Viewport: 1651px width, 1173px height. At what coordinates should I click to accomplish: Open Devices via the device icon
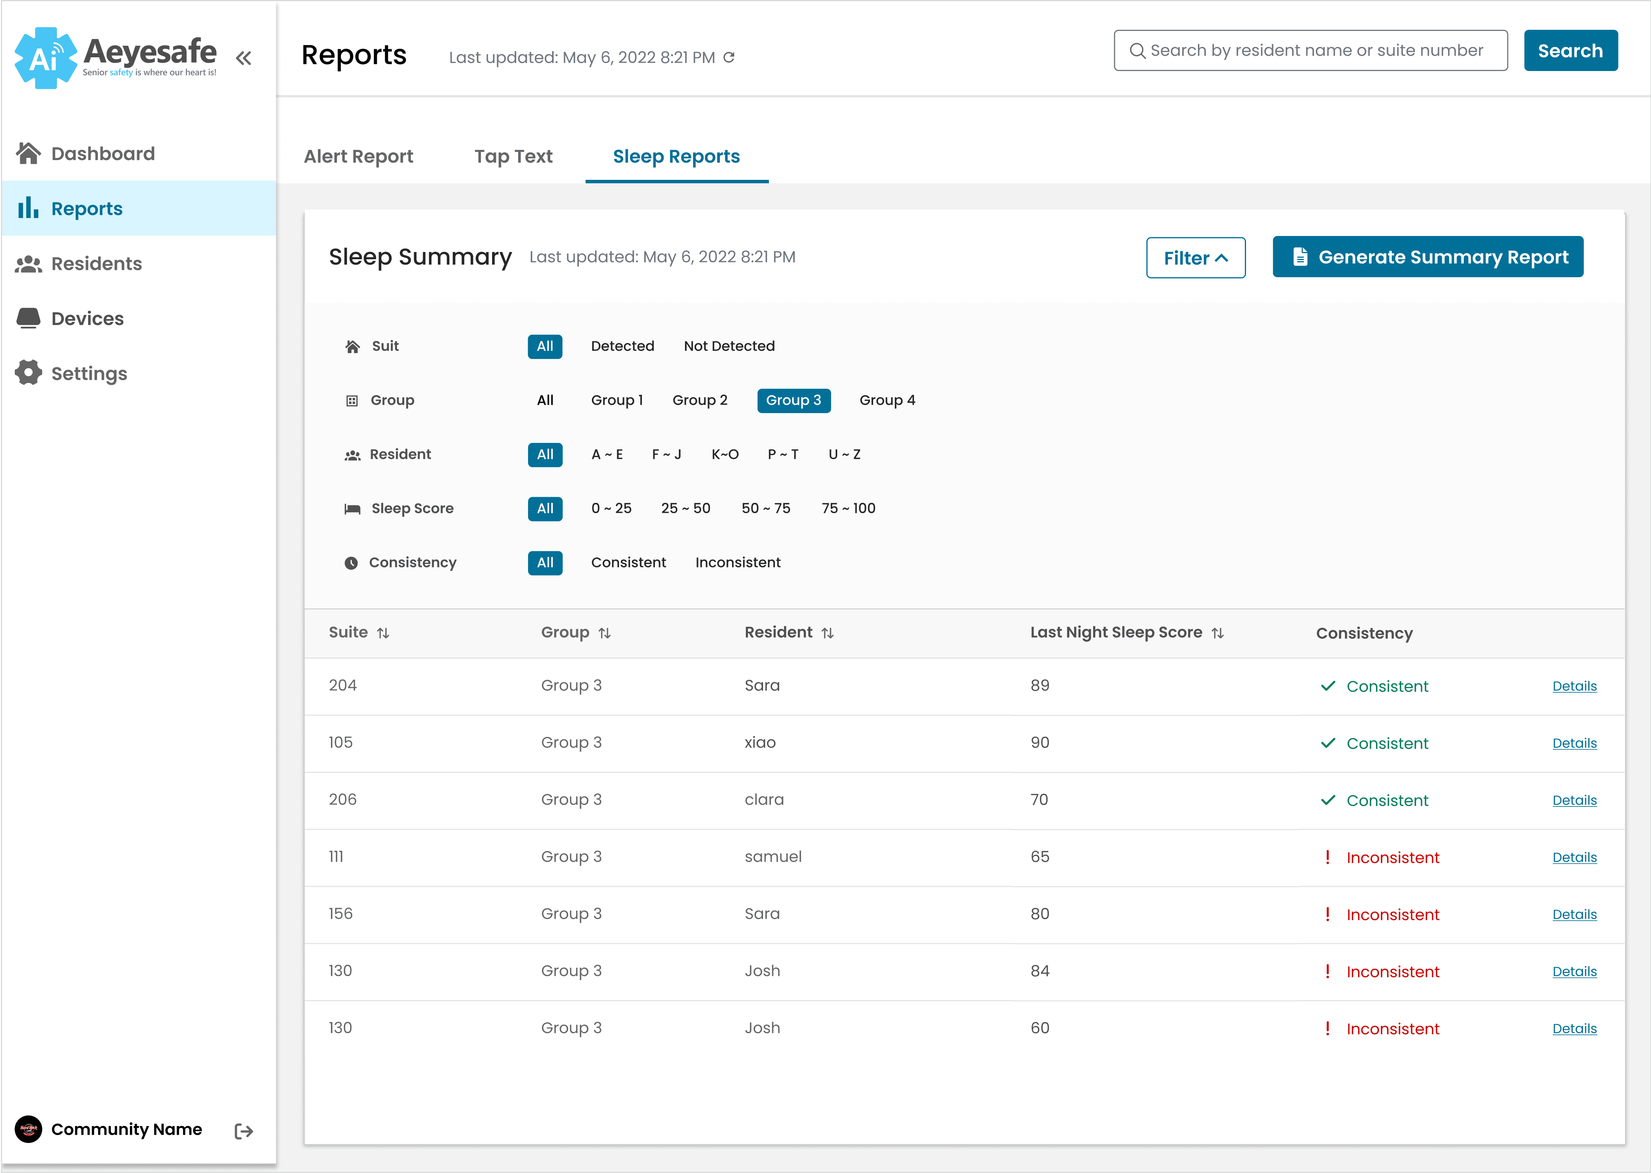point(29,318)
